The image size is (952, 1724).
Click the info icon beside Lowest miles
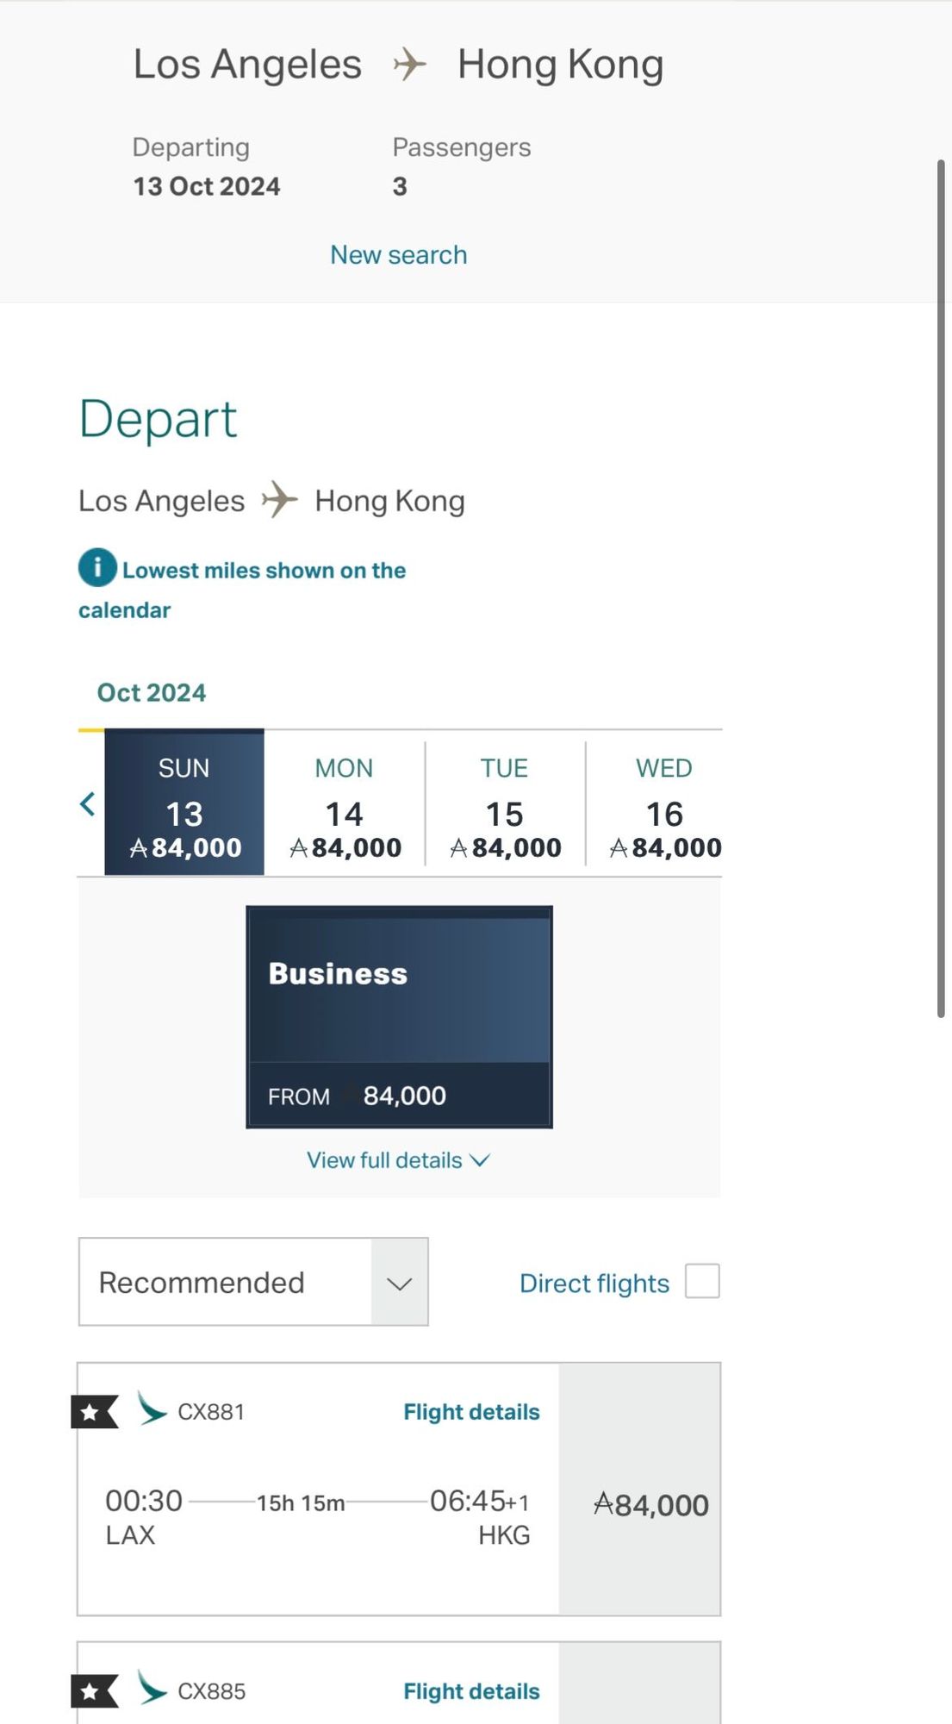(97, 568)
